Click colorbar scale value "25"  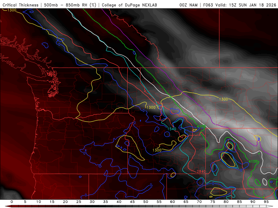tap(79, 202)
